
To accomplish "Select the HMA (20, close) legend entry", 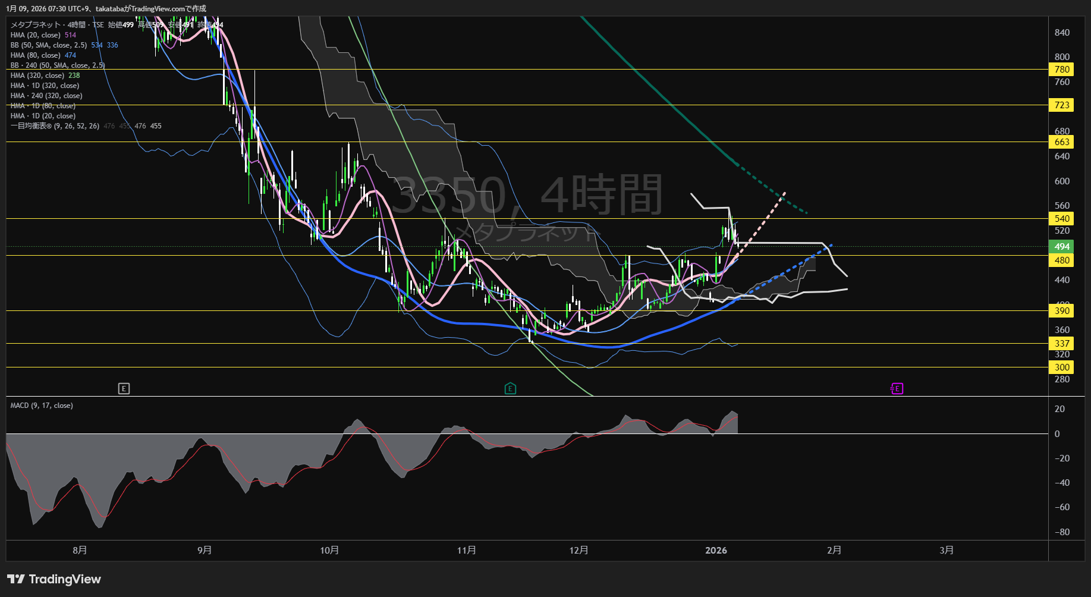I will [x=36, y=35].
